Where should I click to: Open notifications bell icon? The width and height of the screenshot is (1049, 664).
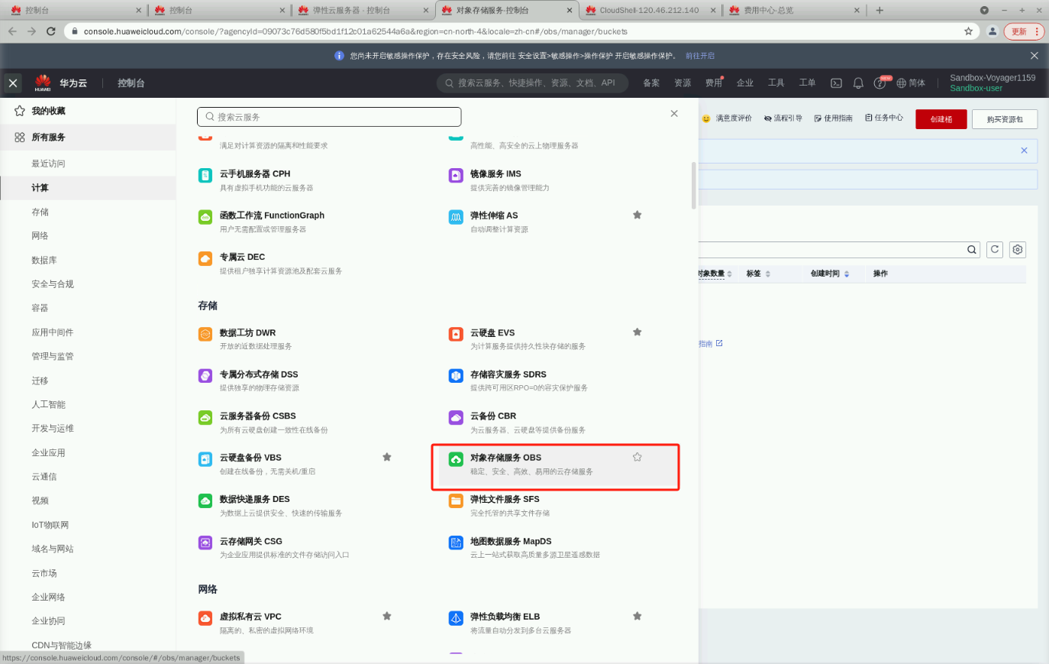[x=858, y=83]
